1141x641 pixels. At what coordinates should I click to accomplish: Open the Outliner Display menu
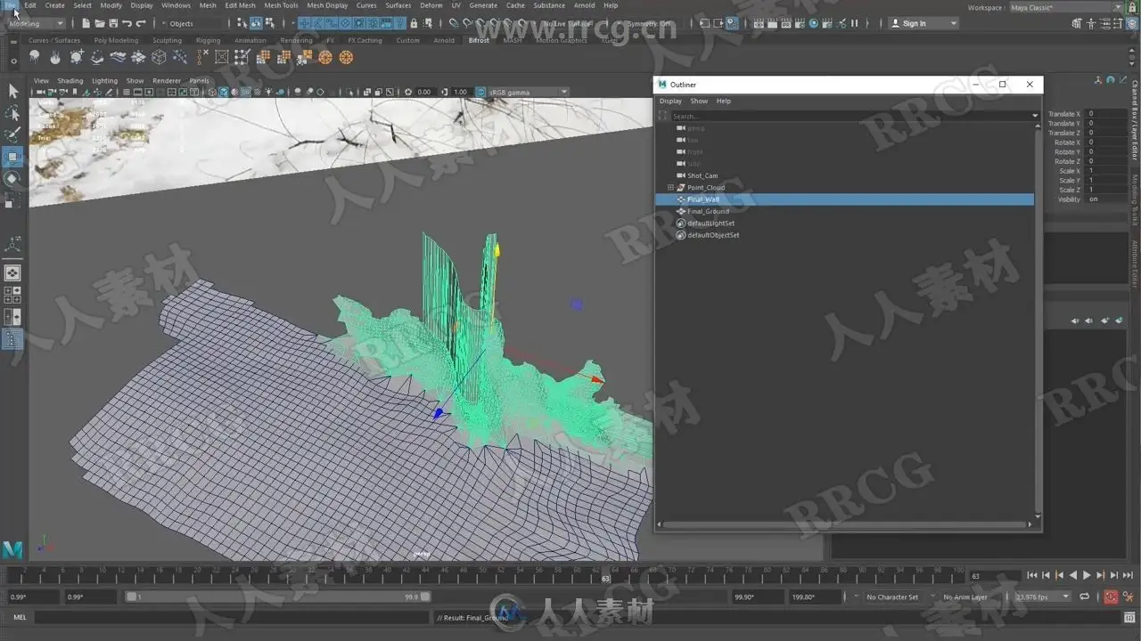pyautogui.click(x=670, y=101)
